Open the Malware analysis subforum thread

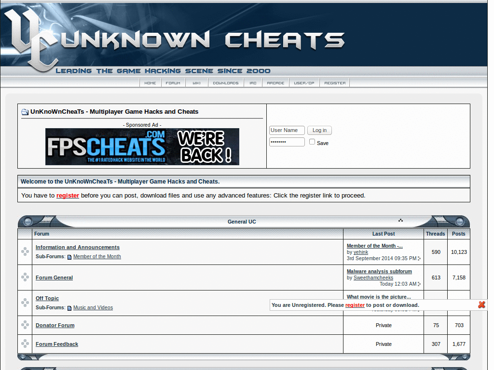tap(379, 271)
